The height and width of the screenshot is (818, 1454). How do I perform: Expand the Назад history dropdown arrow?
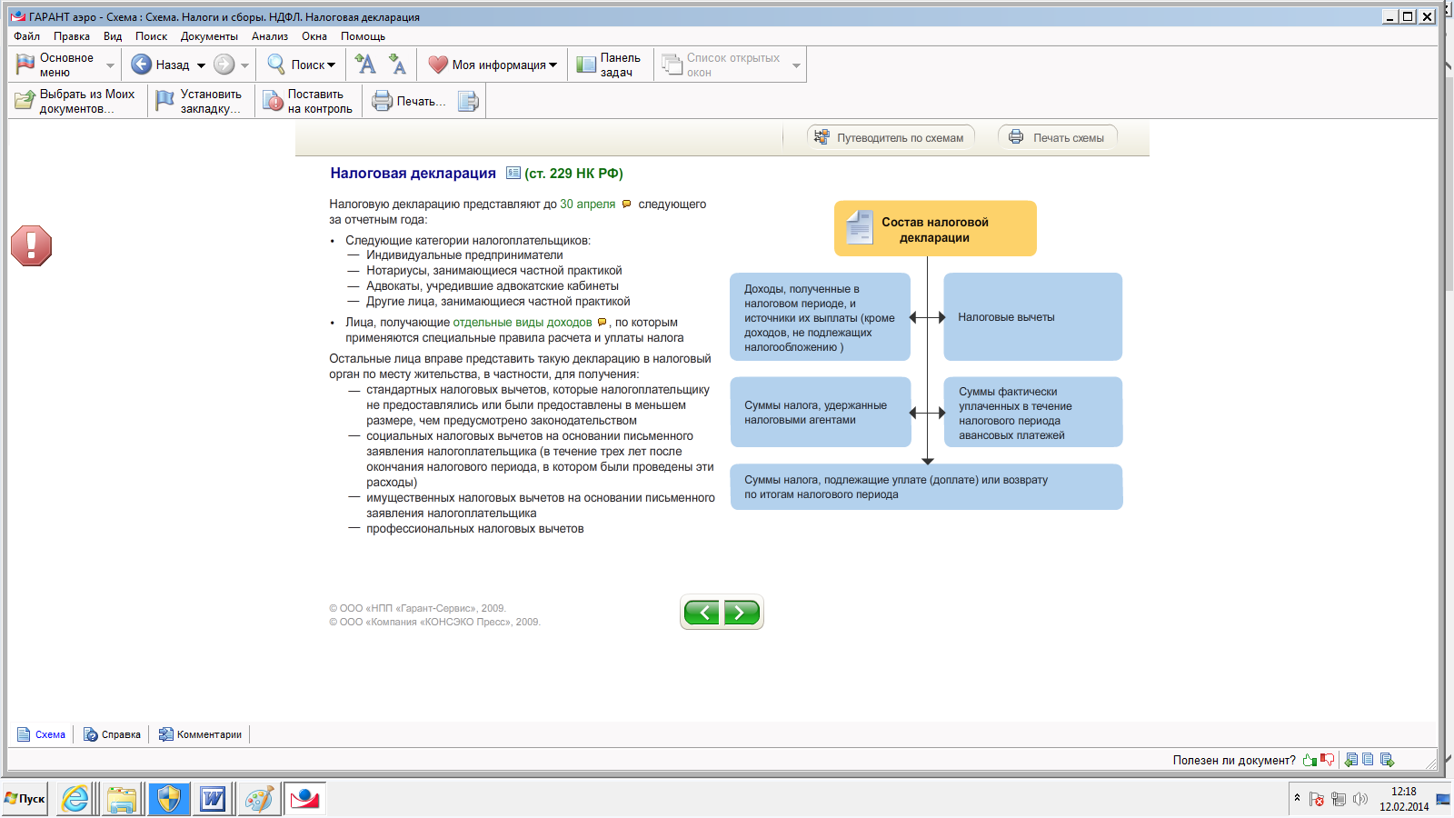coord(201,65)
